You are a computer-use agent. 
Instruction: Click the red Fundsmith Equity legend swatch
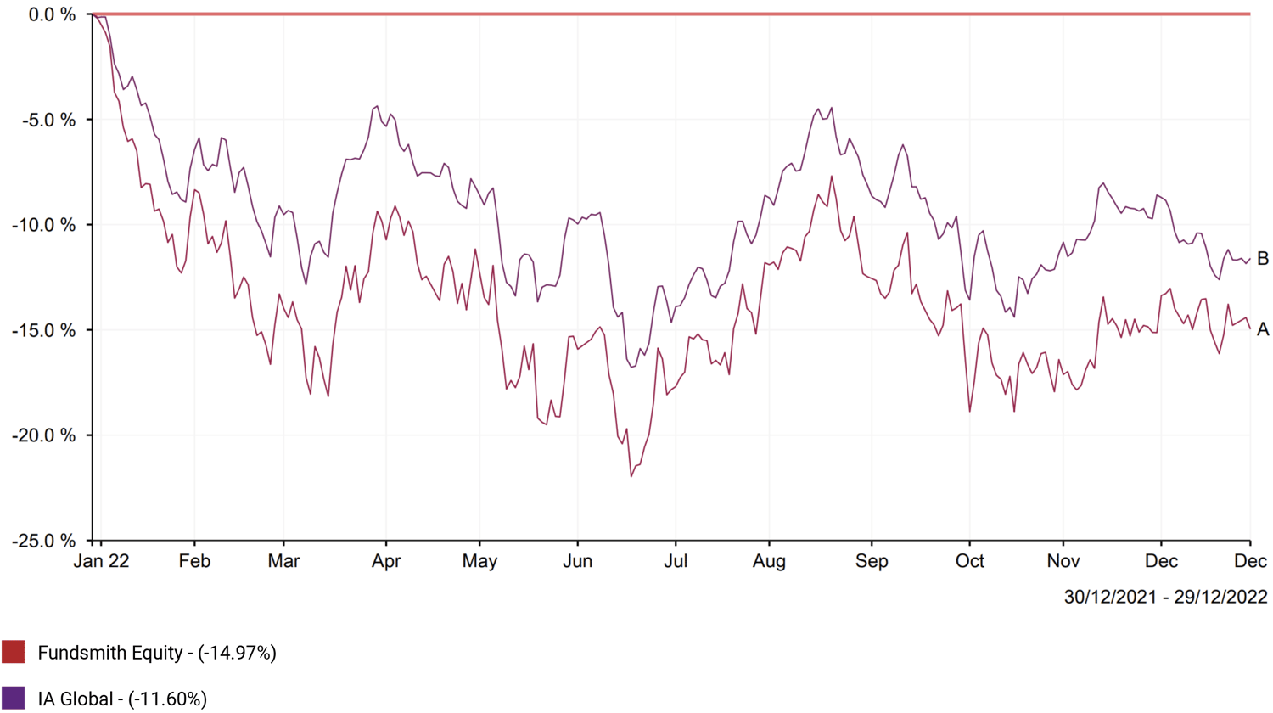point(14,652)
